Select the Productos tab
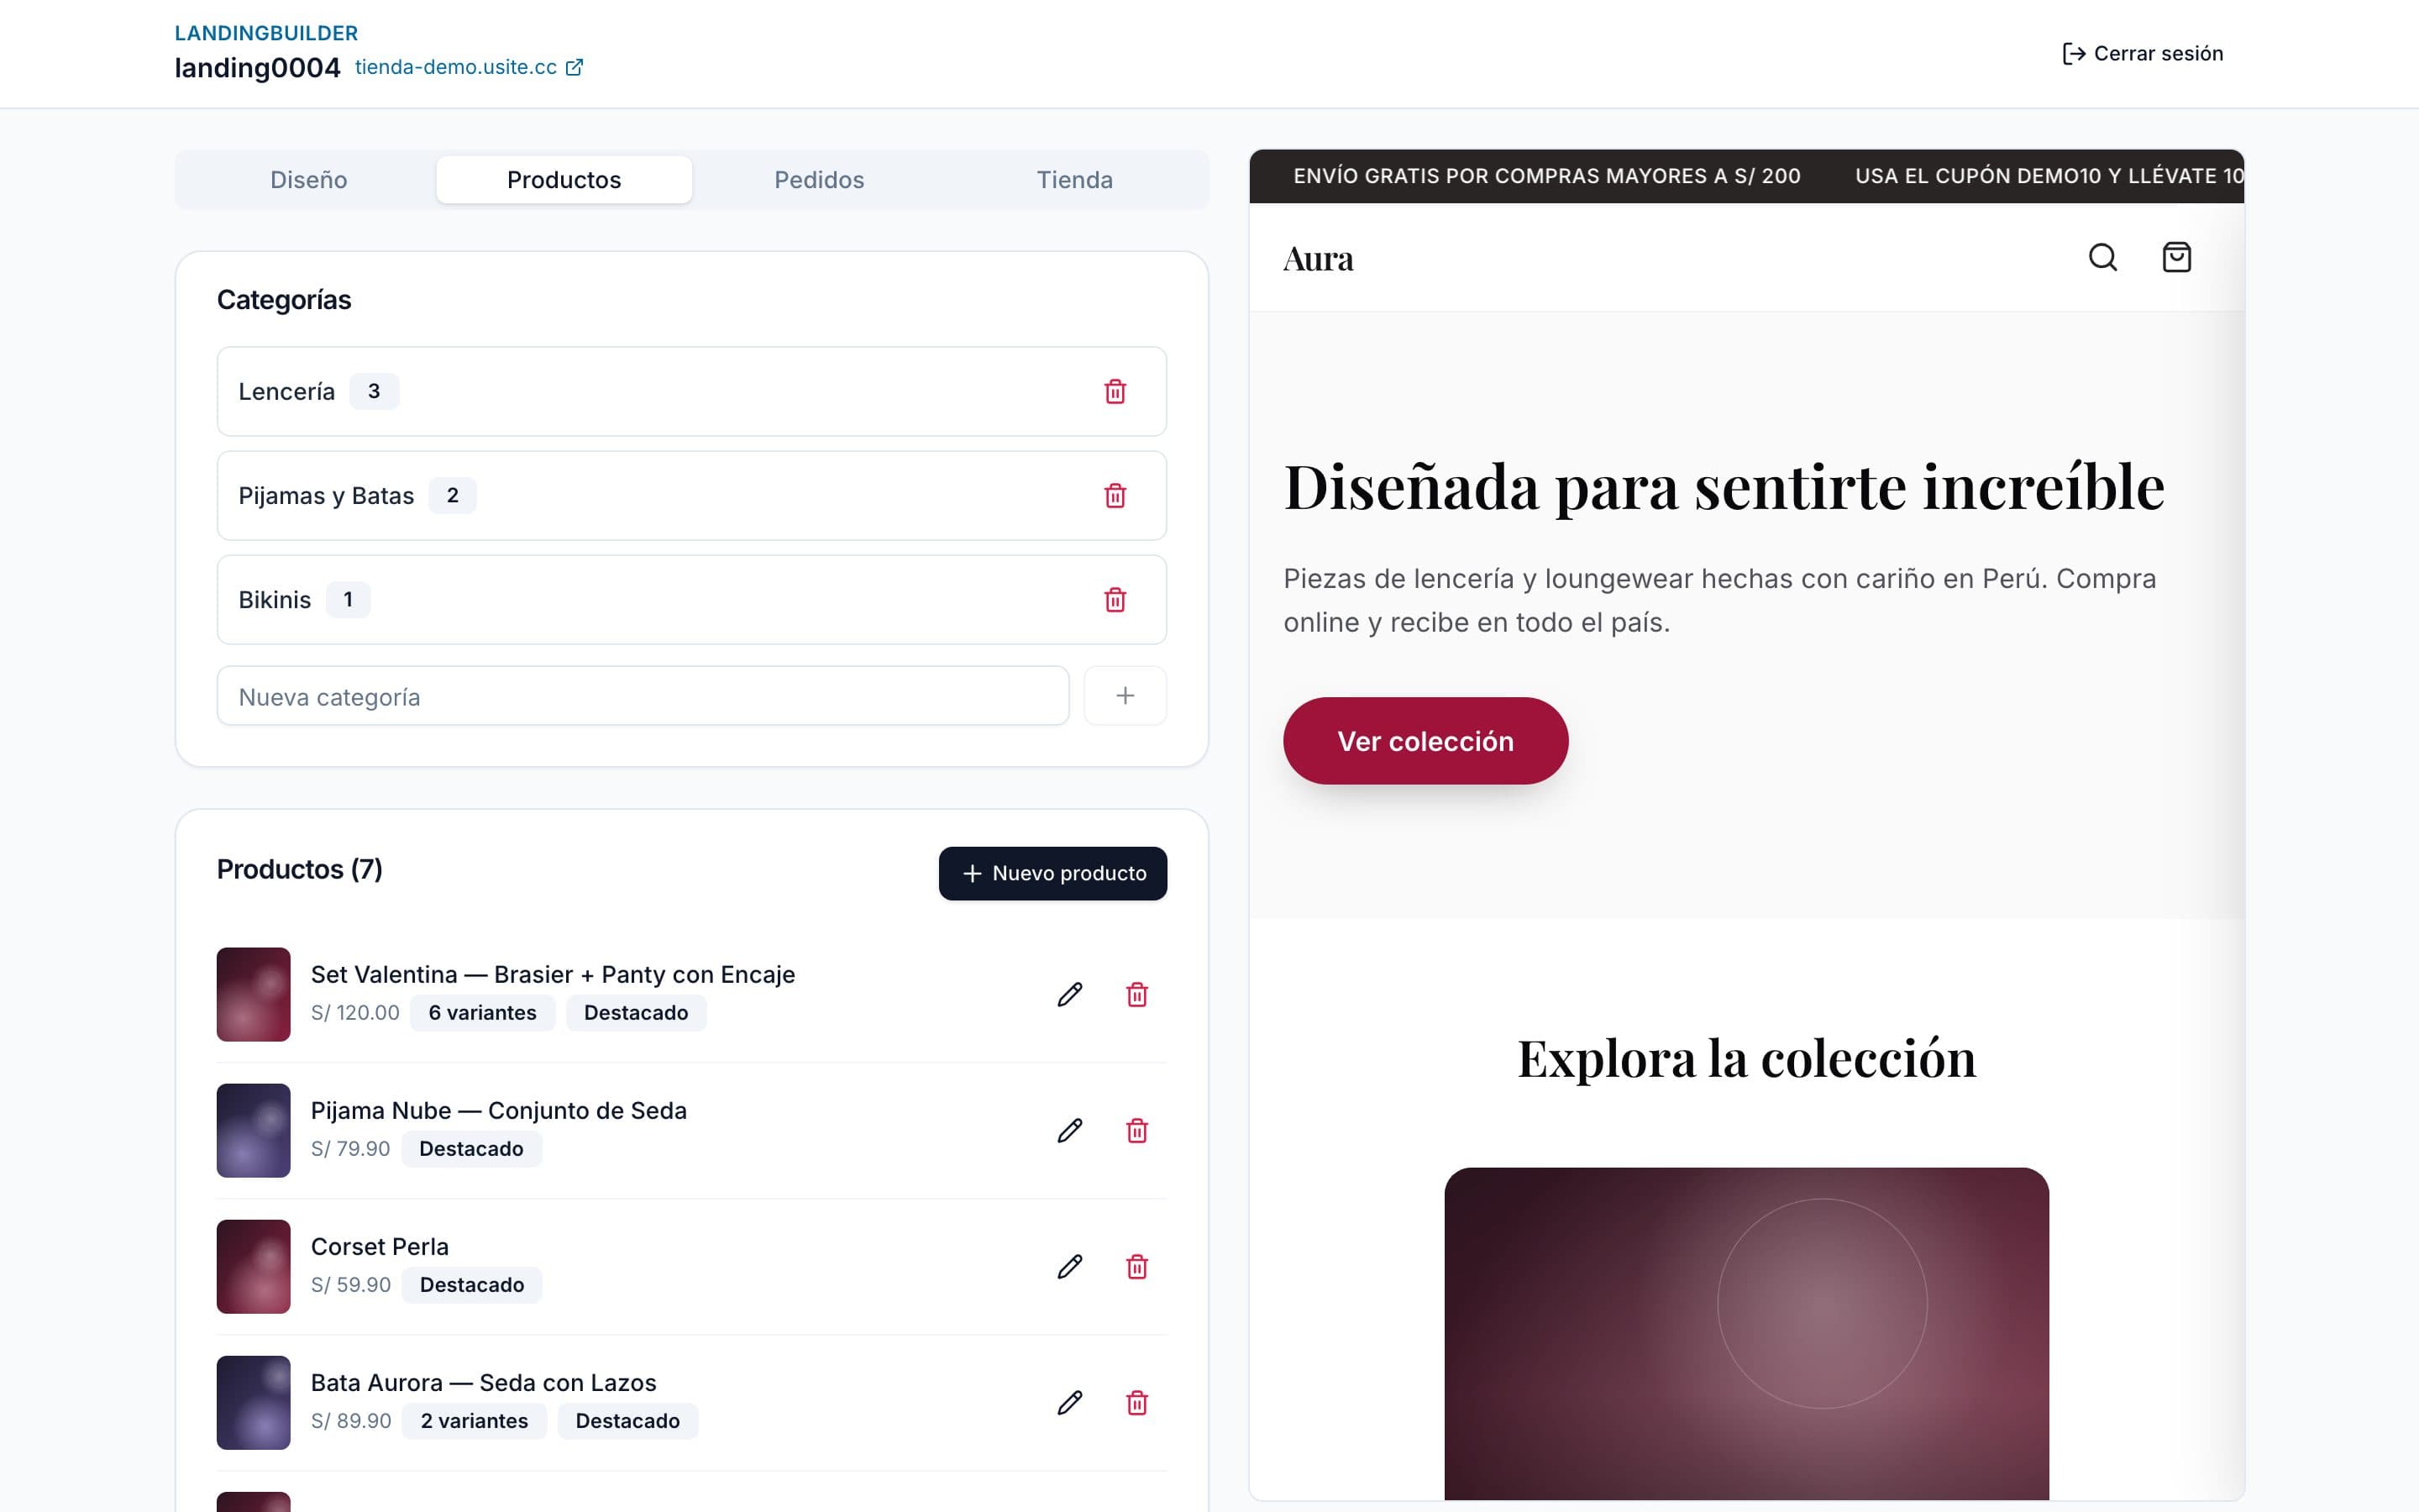 564,180
